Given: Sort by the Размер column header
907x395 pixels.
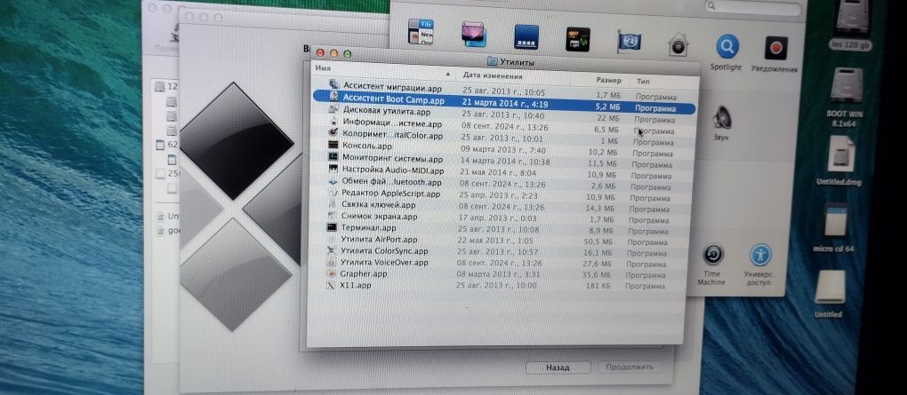Looking at the screenshot, I should 608,80.
